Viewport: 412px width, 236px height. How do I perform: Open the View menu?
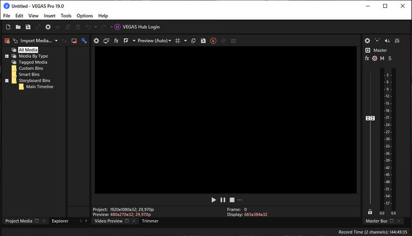pos(33,15)
